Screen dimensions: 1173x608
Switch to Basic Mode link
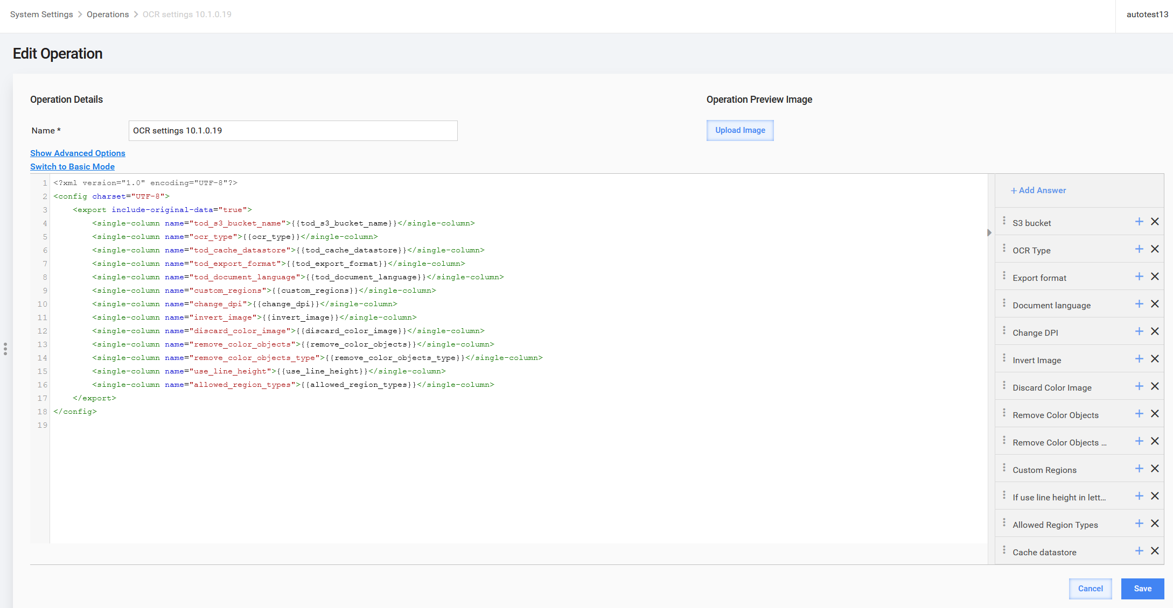pos(72,167)
